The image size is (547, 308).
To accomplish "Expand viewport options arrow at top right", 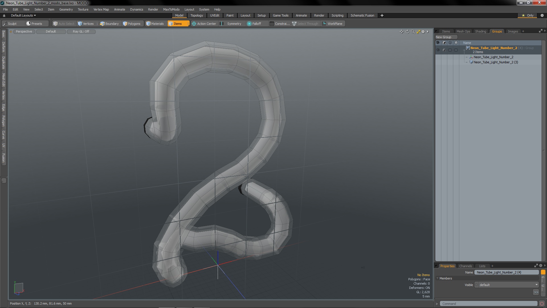I will (428, 32).
